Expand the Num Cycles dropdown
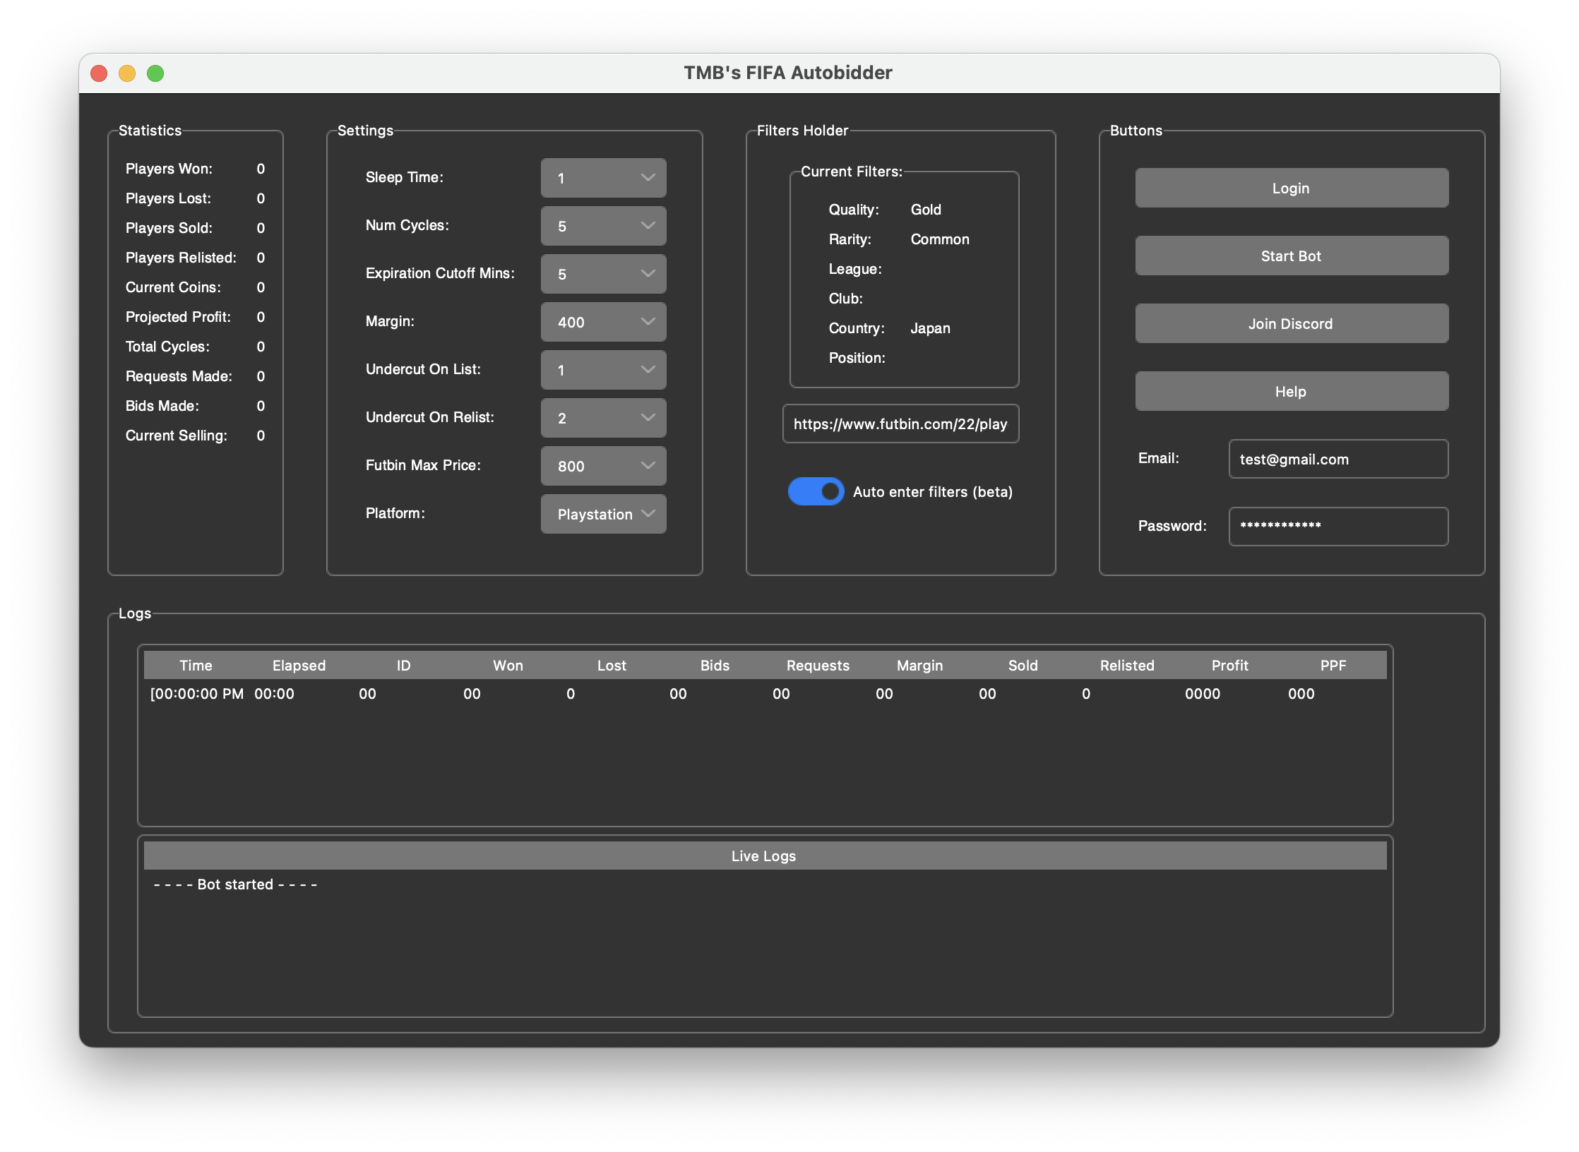The width and height of the screenshot is (1579, 1152). click(x=603, y=226)
